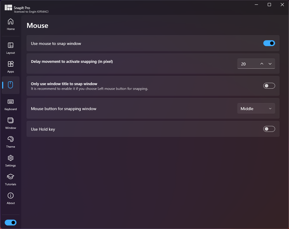Increase delay movement pixel value
This screenshot has height=229, width=289.
point(262,64)
